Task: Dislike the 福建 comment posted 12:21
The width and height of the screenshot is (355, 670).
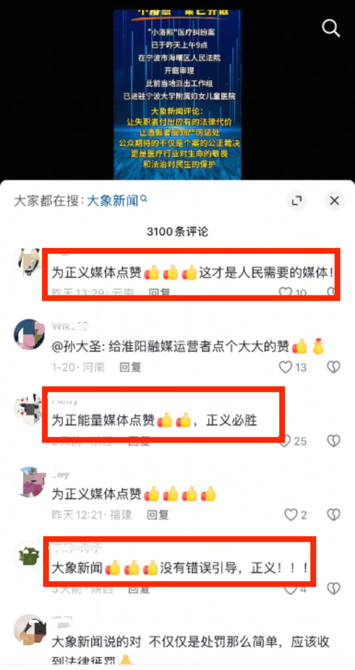Action: (x=334, y=515)
